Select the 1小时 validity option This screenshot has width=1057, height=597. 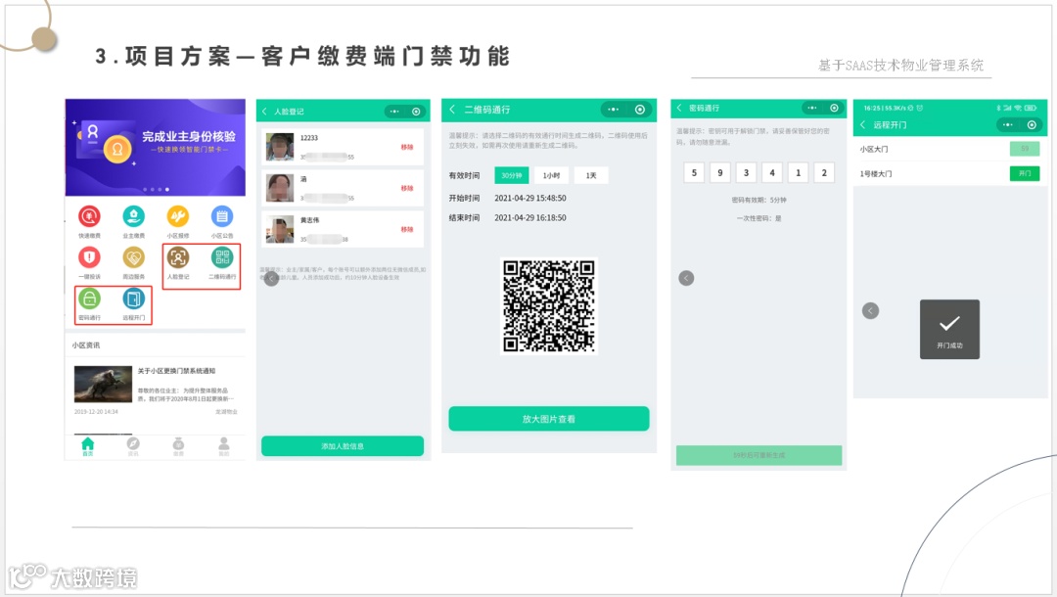551,175
